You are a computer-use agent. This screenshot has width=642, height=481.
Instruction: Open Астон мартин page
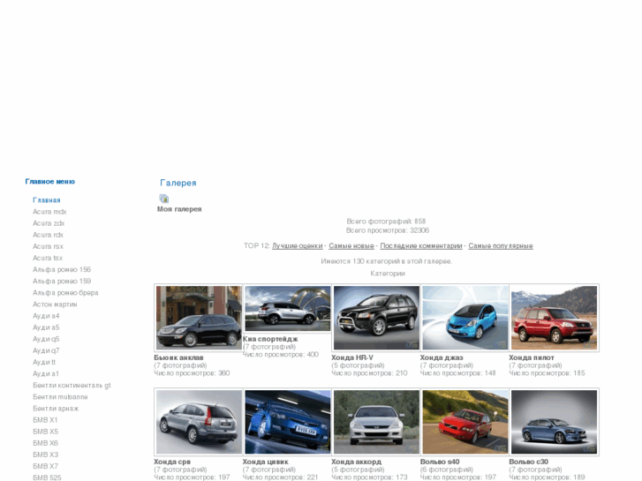(x=55, y=304)
